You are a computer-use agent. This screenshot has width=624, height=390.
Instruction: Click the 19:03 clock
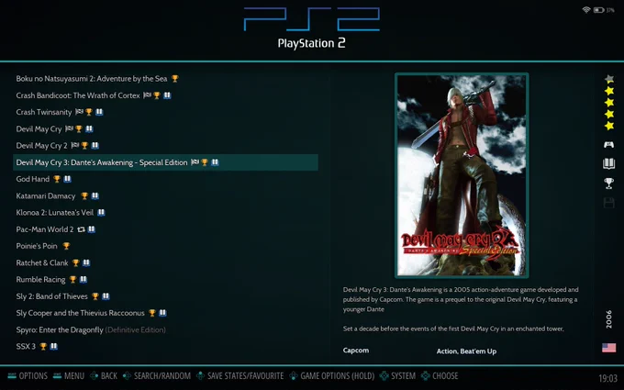608,378
